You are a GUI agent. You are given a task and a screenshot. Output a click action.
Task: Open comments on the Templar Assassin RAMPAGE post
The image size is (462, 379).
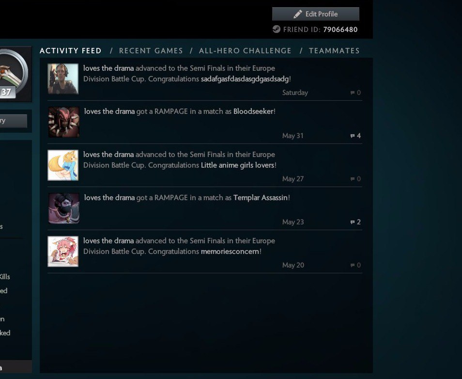(x=355, y=222)
